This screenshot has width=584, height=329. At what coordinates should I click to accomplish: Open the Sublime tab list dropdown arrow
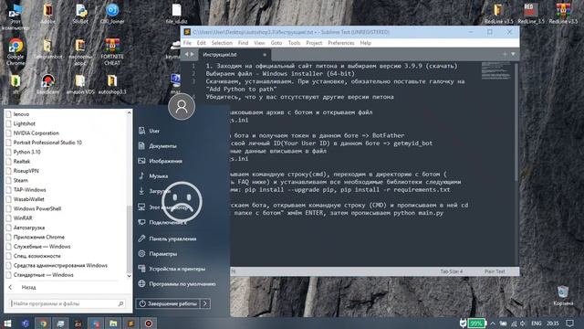point(513,55)
